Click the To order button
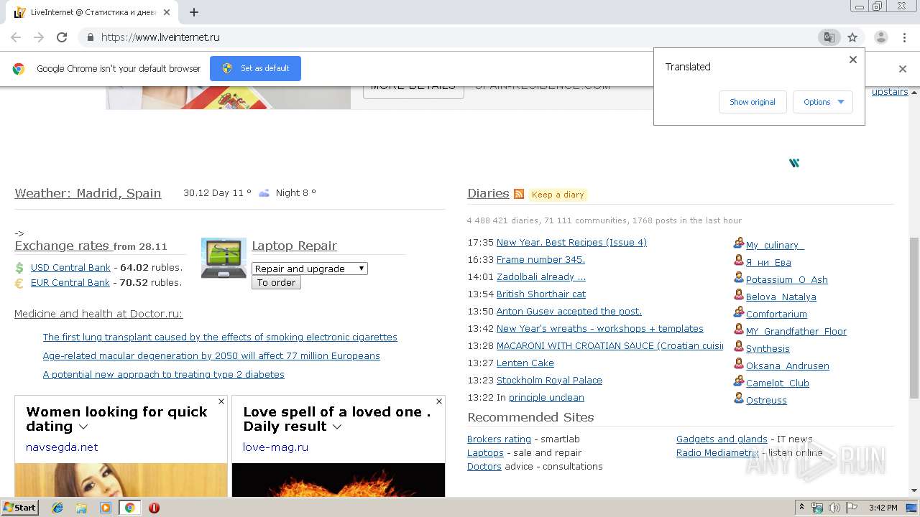The width and height of the screenshot is (920, 517). pyautogui.click(x=276, y=283)
